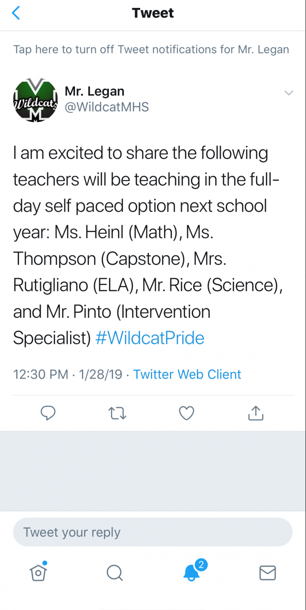Tap the Tweet header title
This screenshot has width=306, height=610.
(x=153, y=13)
